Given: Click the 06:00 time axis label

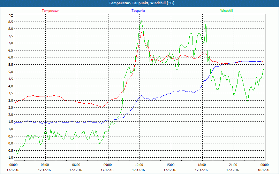Looking at the screenshot, I should tap(76, 165).
